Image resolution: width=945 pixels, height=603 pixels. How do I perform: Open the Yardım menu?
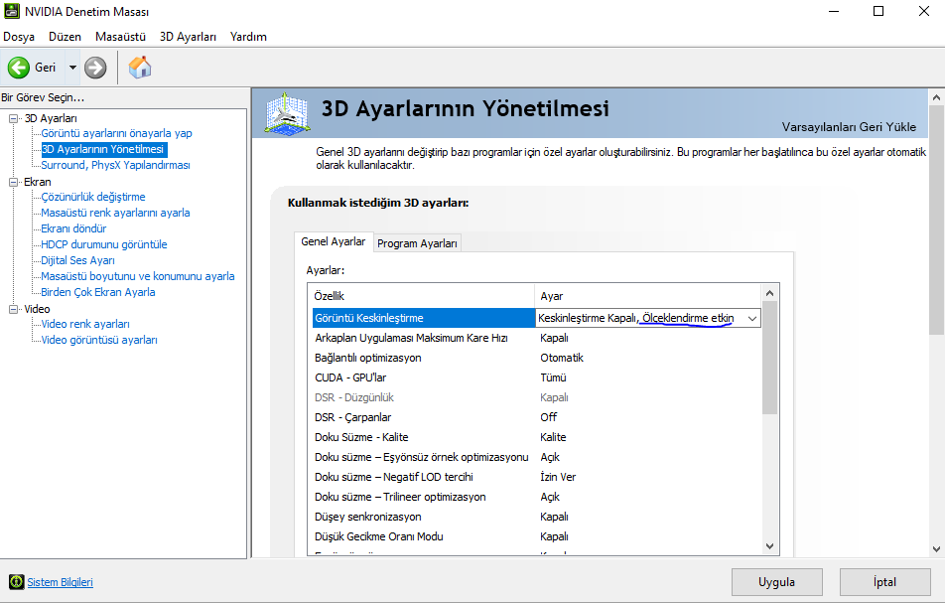248,37
